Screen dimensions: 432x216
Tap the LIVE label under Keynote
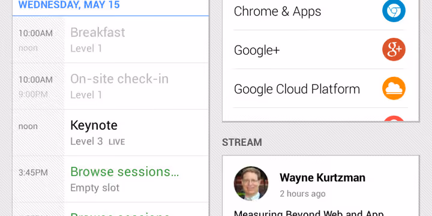click(117, 142)
